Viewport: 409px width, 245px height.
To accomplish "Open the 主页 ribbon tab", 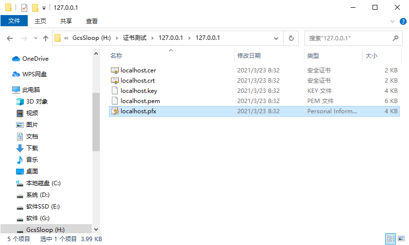I will pyautogui.click(x=40, y=21).
